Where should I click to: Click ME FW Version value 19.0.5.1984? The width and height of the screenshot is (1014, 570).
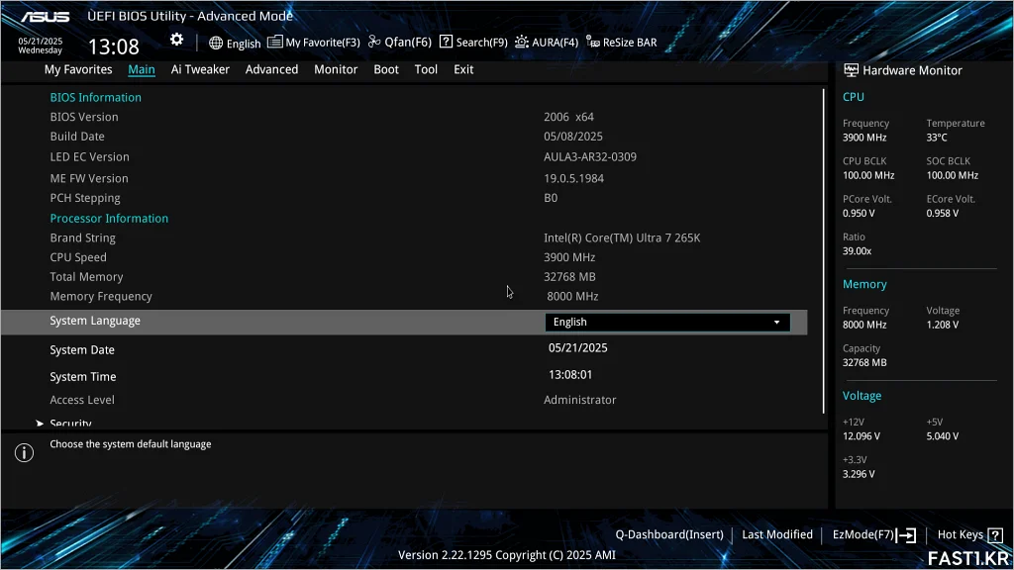pos(573,178)
